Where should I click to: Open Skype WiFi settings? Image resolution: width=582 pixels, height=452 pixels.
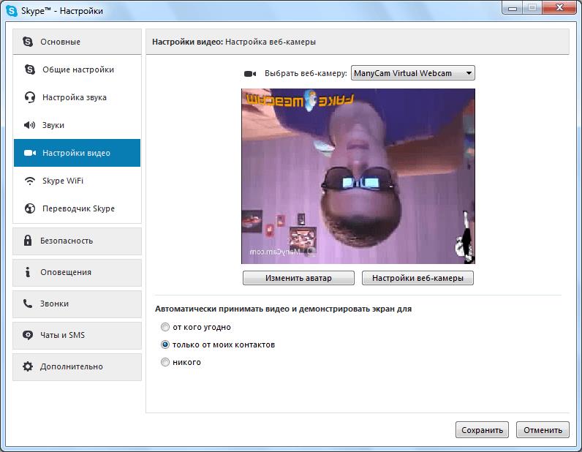(78, 181)
